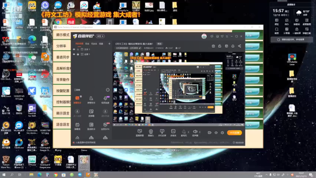Image resolution: width=316 pixels, height=178 pixels.
Task: Open Windows Start menu
Action: point(4,175)
